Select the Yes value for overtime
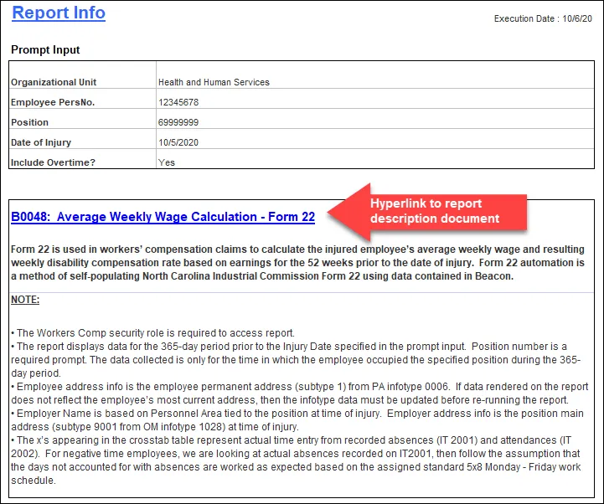This screenshot has height=504, width=604. click(x=167, y=162)
